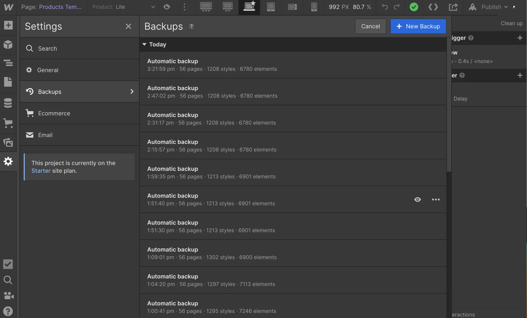The height and width of the screenshot is (318, 527).
Task: Click the green status checkmark
Action: click(414, 7)
